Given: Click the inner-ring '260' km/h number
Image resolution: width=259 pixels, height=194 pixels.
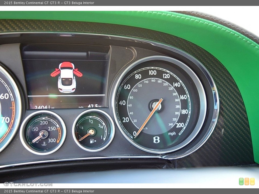Looking at the screenshot, I should [177, 100].
